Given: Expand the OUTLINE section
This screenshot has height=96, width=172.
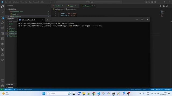Looking at the screenshot, I should [10, 85].
